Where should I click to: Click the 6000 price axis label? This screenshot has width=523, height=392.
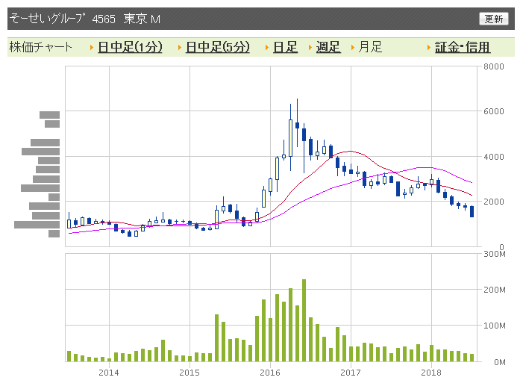494,111
